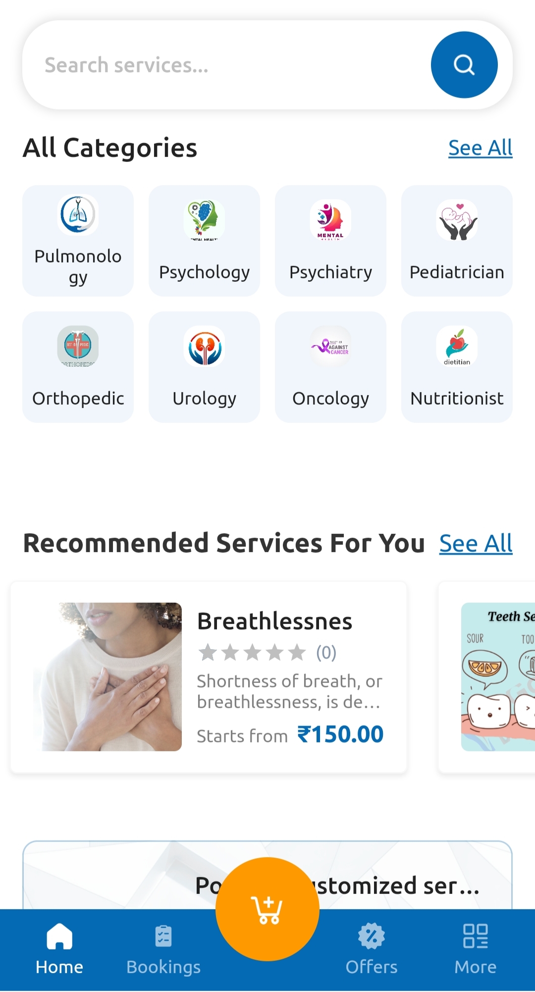The image size is (535, 992).
Task: Select the Urology kidney icon
Action: point(204,346)
